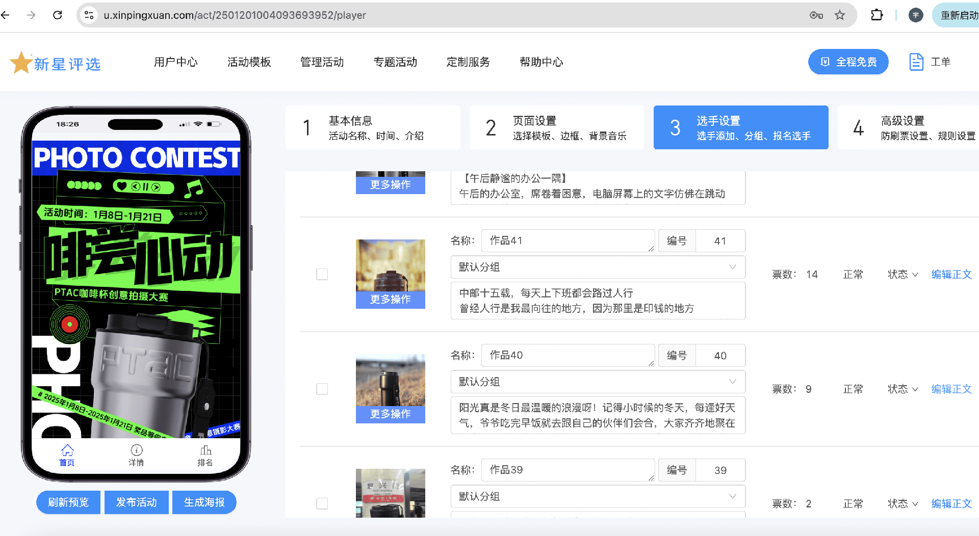
Task: Click 更多操作 on the top partial entry
Action: pyautogui.click(x=391, y=185)
